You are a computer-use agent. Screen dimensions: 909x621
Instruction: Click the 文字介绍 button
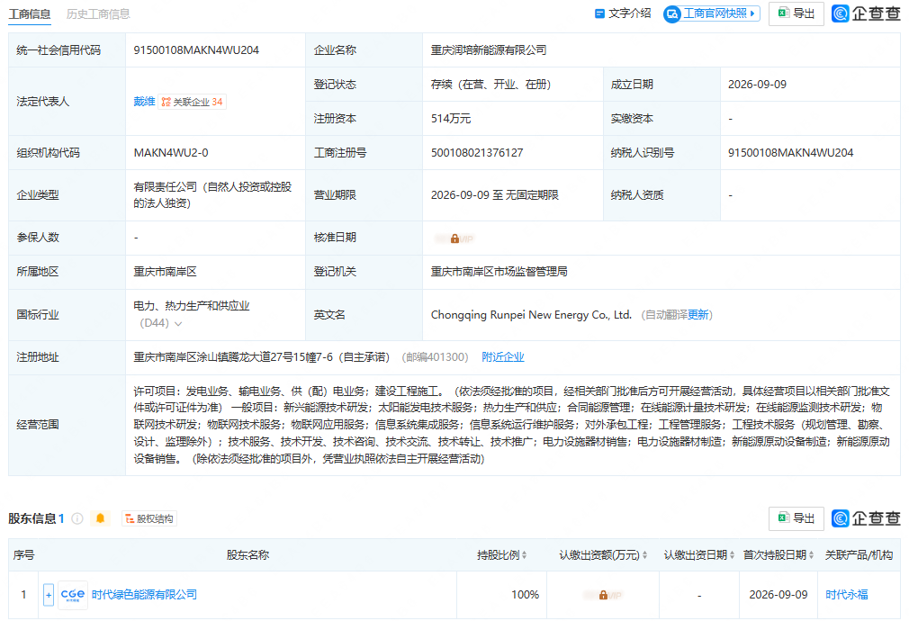click(x=623, y=13)
